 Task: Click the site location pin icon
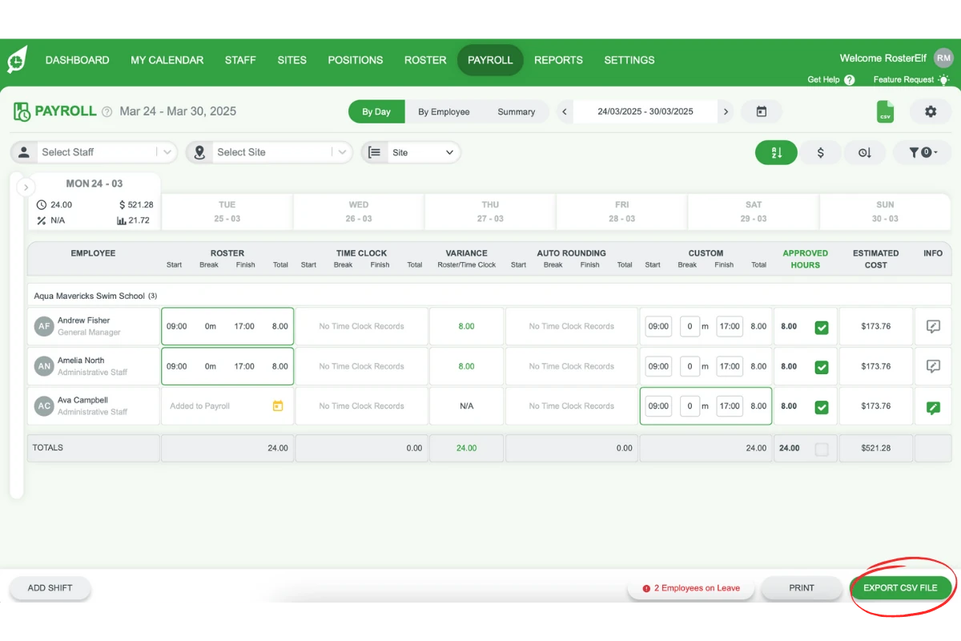[199, 152]
